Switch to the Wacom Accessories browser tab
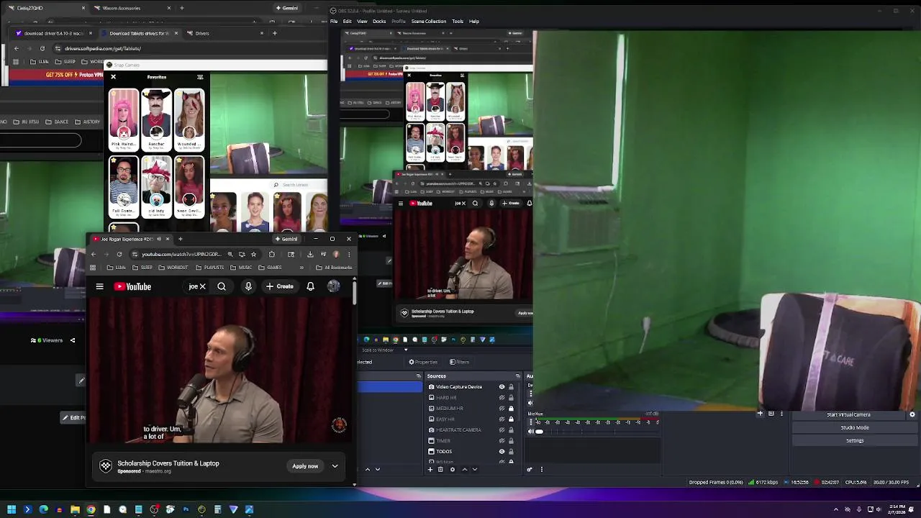Screen dimensions: 921x518 coord(122,8)
